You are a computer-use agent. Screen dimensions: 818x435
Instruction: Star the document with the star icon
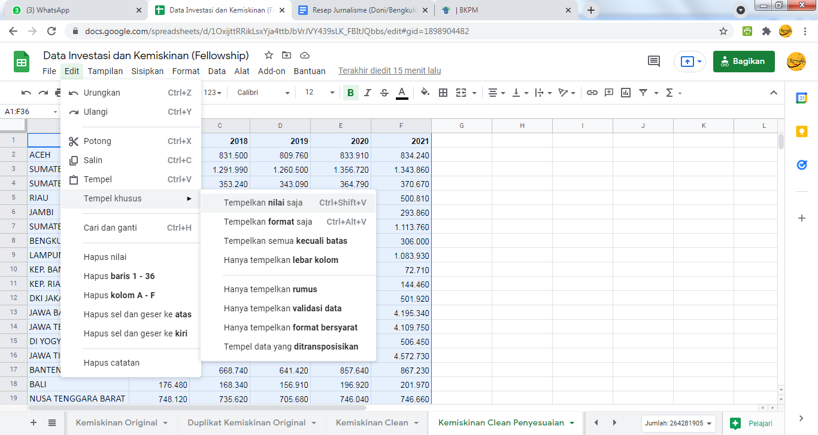[269, 56]
